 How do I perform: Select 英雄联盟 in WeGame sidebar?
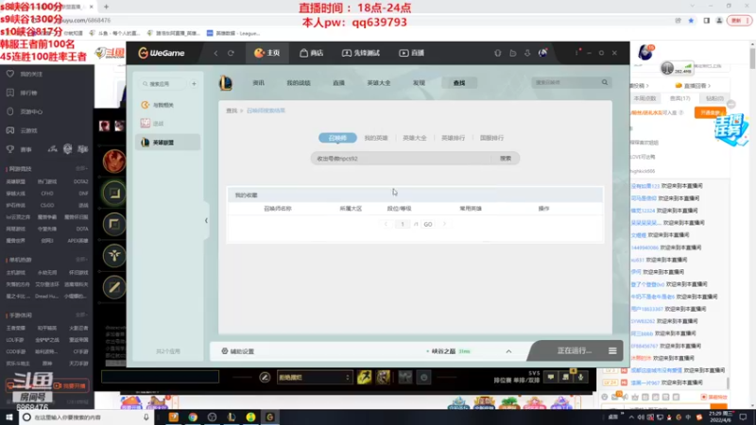click(x=168, y=143)
